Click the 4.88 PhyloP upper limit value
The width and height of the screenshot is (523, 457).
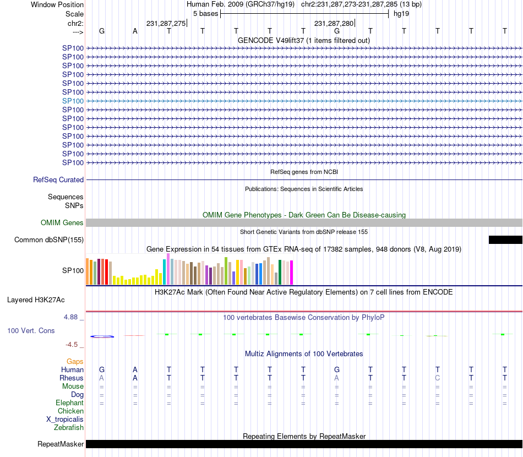(x=70, y=317)
